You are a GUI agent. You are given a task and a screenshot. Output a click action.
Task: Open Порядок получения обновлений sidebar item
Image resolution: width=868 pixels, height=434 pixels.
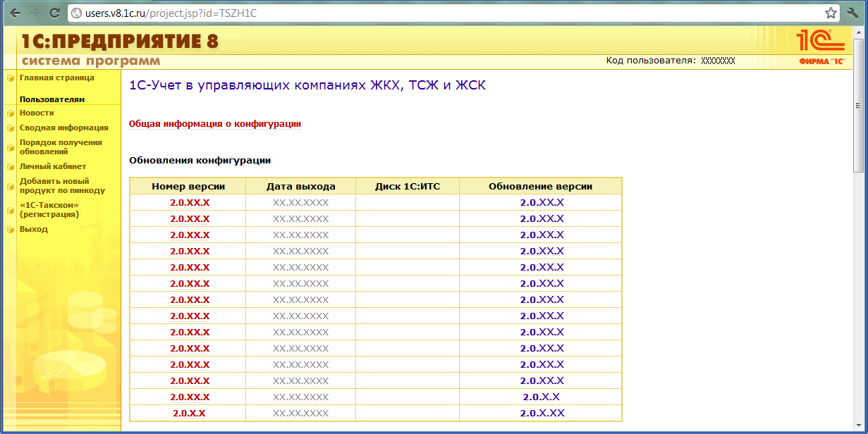point(61,147)
